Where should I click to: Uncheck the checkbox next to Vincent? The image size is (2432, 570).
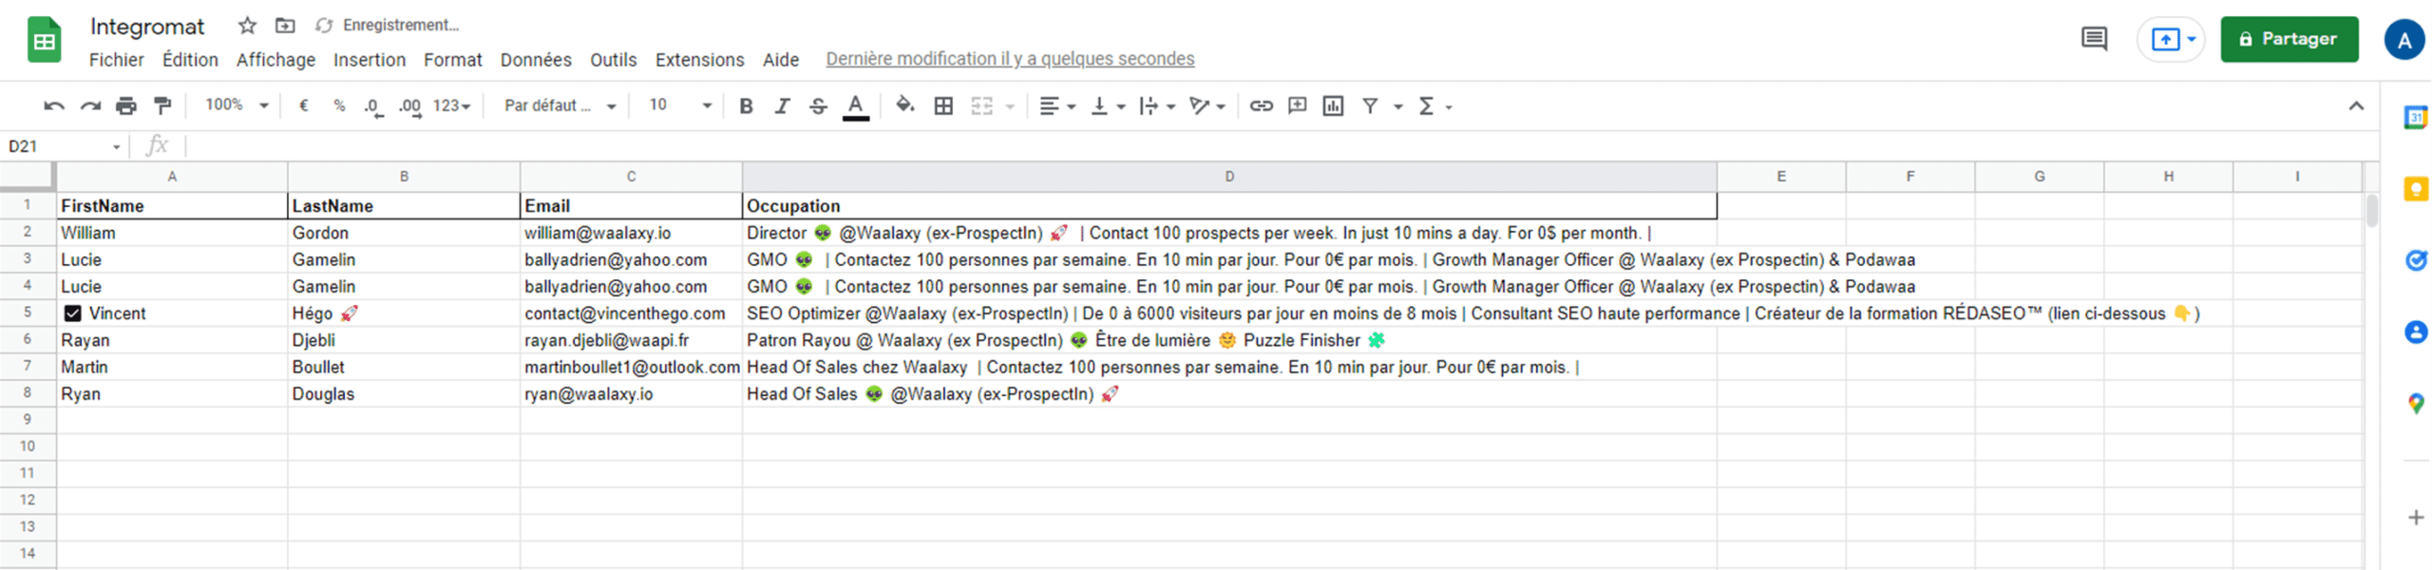[x=72, y=313]
